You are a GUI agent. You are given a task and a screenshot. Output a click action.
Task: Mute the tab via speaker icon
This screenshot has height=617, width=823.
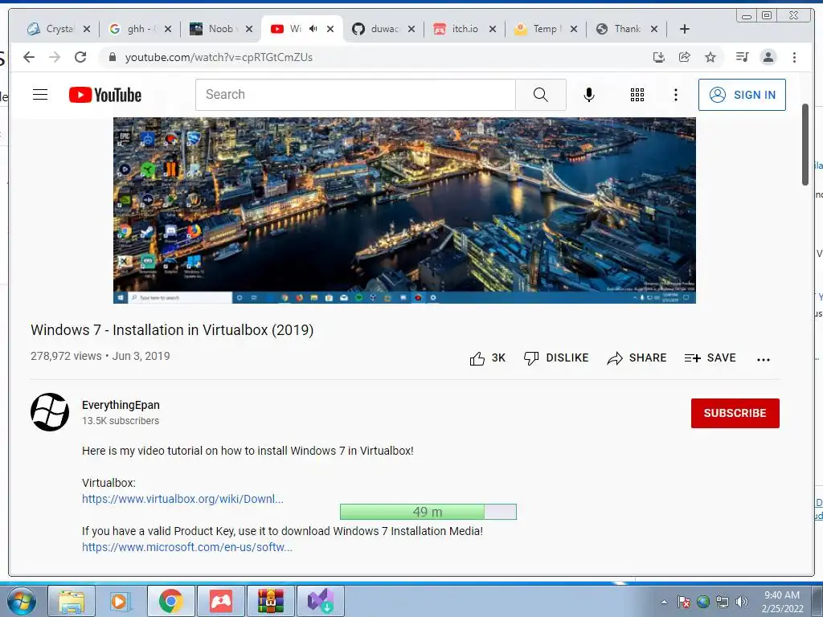[x=313, y=29]
